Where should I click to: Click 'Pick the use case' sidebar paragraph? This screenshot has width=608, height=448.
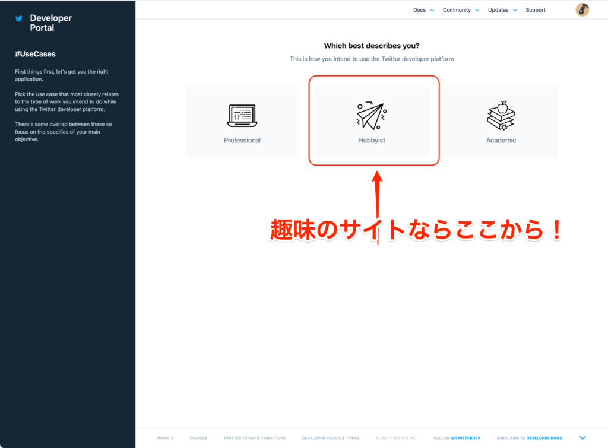[x=66, y=101]
